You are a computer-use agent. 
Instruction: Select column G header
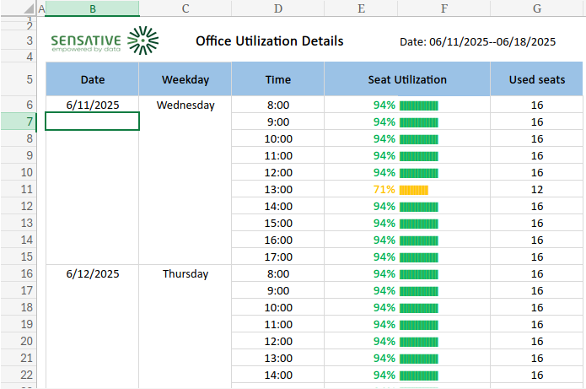pos(537,8)
